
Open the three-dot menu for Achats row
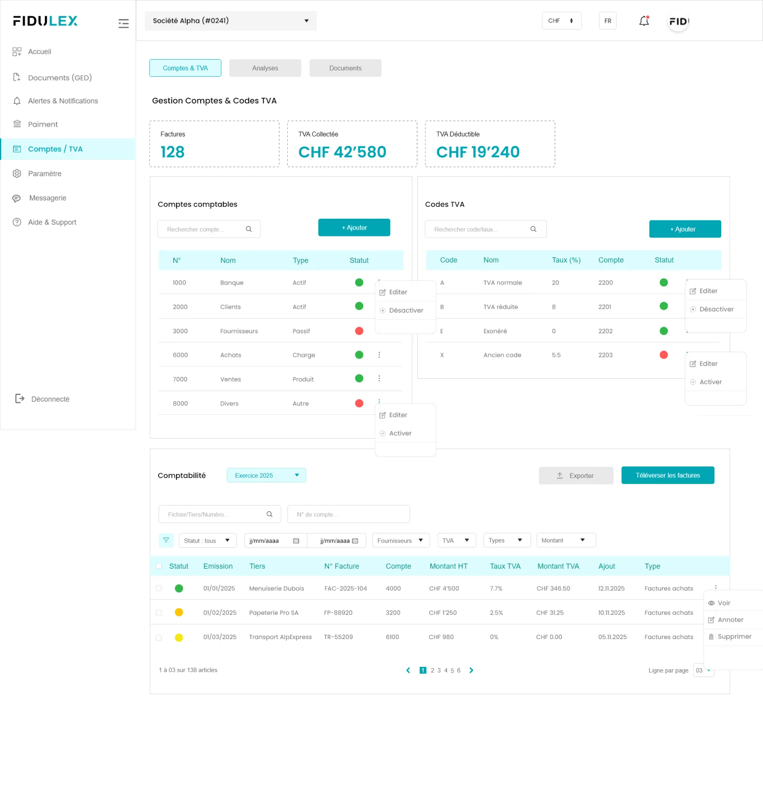[379, 354]
